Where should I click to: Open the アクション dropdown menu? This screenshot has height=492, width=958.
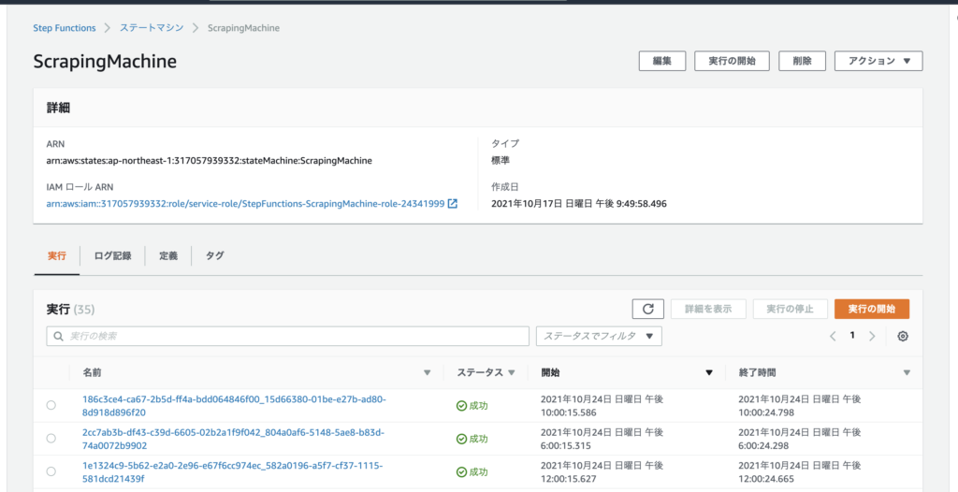[878, 61]
